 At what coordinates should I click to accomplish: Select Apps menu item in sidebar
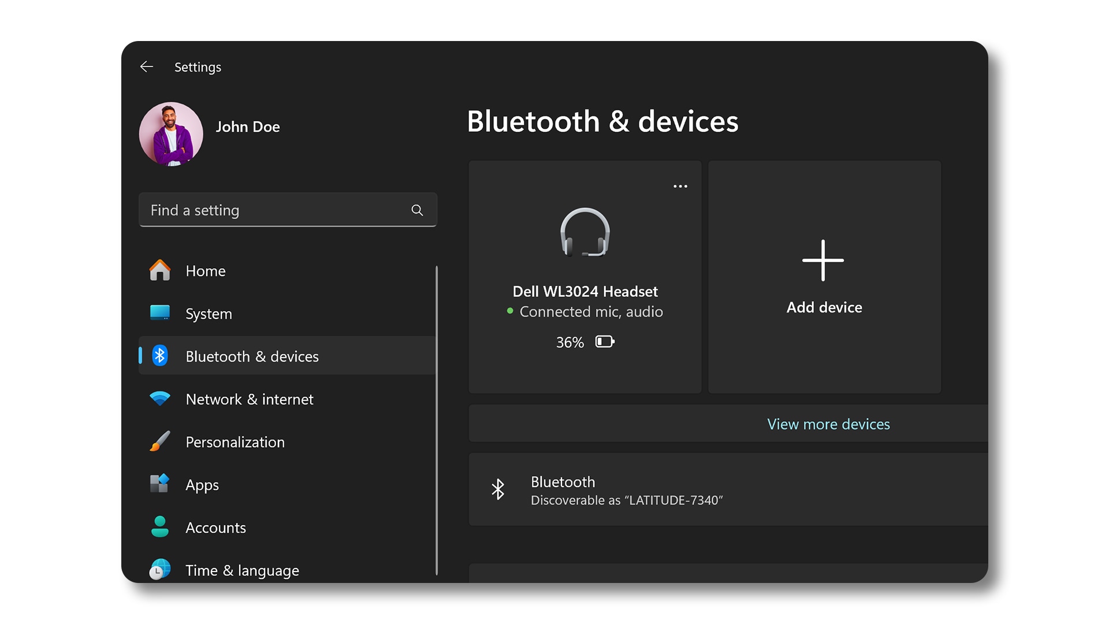[x=200, y=485]
